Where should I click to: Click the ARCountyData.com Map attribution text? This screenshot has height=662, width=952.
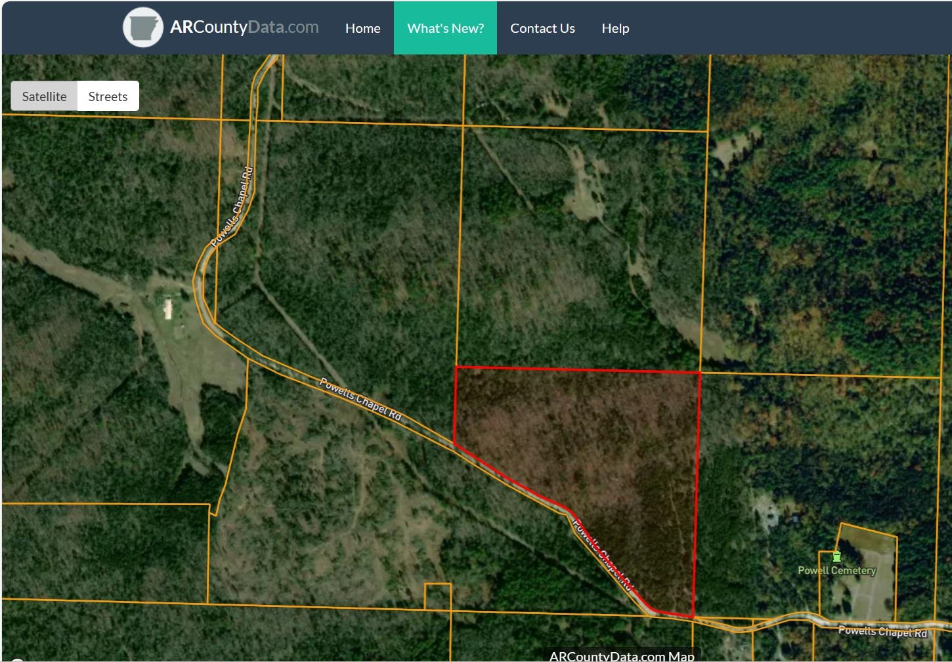pyautogui.click(x=621, y=655)
